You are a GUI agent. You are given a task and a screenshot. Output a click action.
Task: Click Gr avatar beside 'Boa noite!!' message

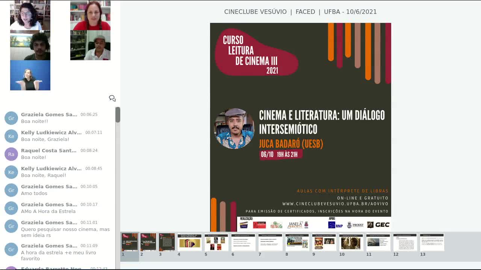coord(11,118)
